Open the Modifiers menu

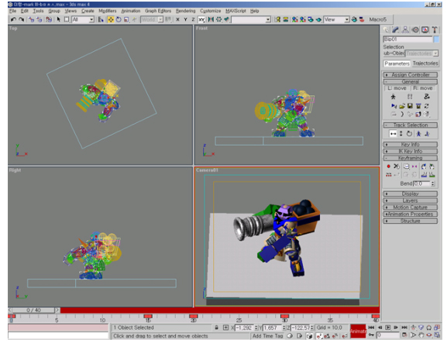click(x=108, y=11)
